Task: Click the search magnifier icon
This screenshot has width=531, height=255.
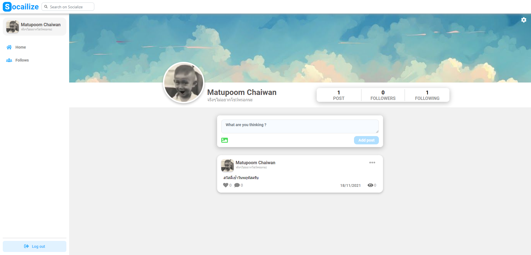Action: click(46, 7)
